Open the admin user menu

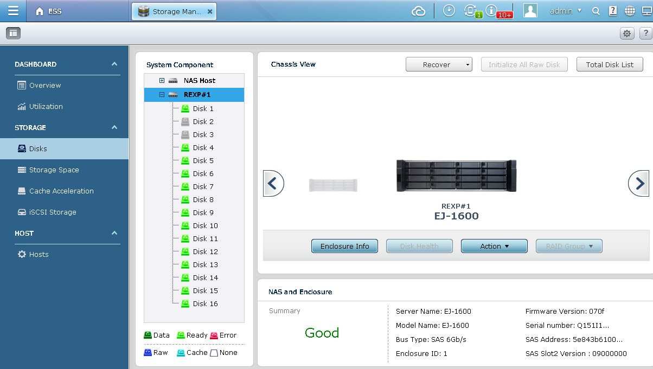click(x=565, y=11)
